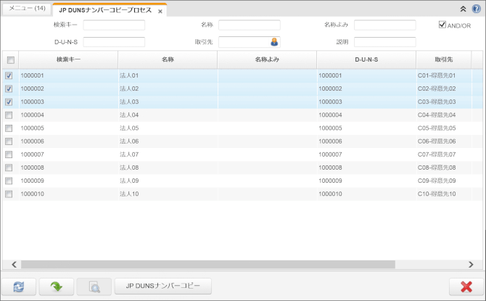The width and height of the screenshot is (486, 301).
Task: Check the row 1000010 checkbox
Action: click(x=9, y=194)
